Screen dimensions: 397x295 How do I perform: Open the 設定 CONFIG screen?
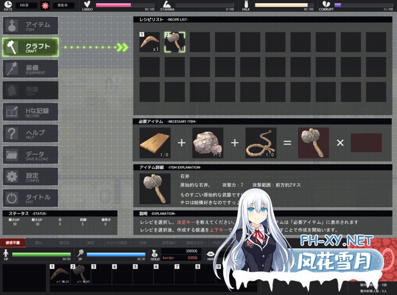pyautogui.click(x=30, y=176)
